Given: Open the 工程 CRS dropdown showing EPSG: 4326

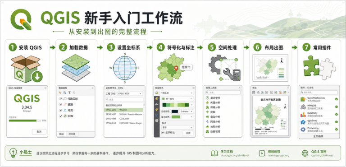Looking at the screenshot, I should coord(130,93).
